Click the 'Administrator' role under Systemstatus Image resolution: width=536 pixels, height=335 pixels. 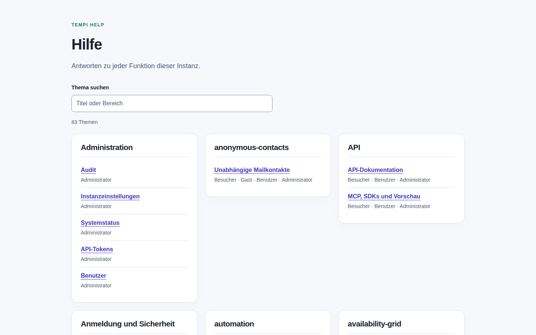(96, 233)
